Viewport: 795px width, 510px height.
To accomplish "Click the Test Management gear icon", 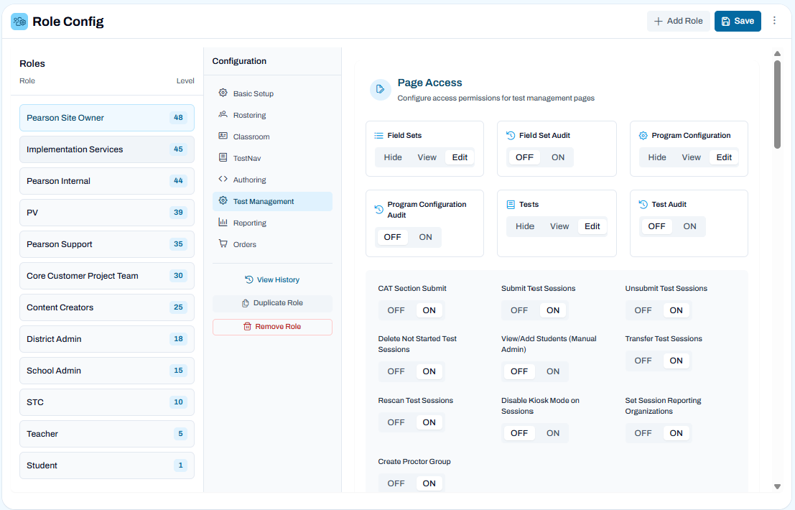I will click(x=223, y=200).
